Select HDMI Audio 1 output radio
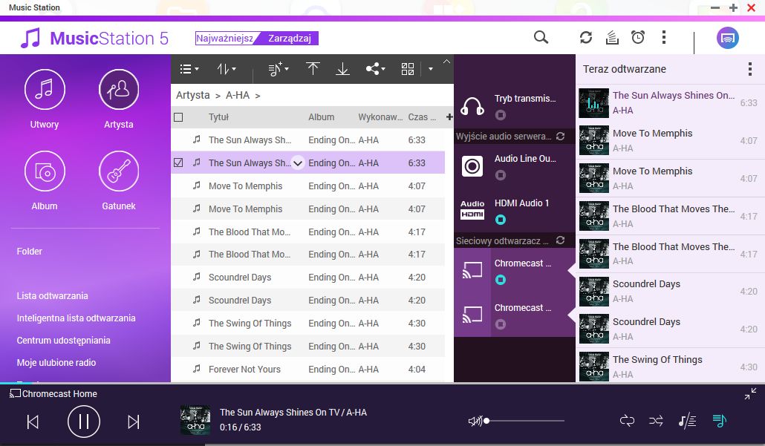Screen dimensions: 765x446 point(501,220)
